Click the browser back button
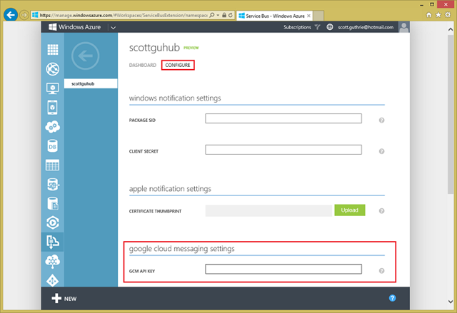The width and height of the screenshot is (457, 313). coord(11,15)
